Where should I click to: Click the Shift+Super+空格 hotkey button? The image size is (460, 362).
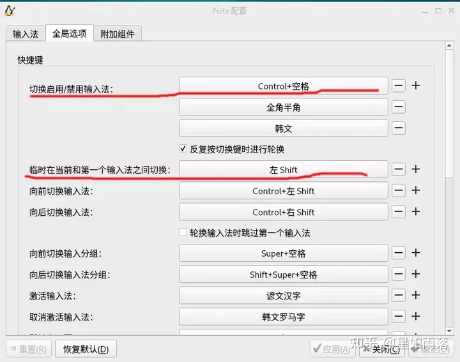(x=284, y=274)
